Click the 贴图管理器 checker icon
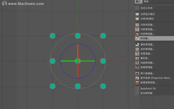 137,67
